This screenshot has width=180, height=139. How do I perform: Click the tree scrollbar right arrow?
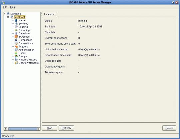click(x=39, y=129)
